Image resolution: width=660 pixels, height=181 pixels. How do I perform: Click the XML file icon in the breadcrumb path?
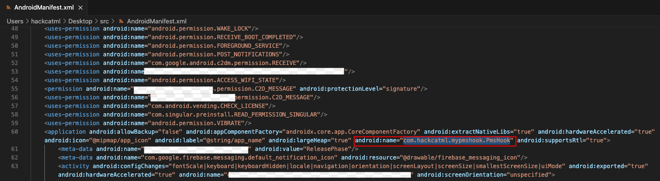pos(121,21)
